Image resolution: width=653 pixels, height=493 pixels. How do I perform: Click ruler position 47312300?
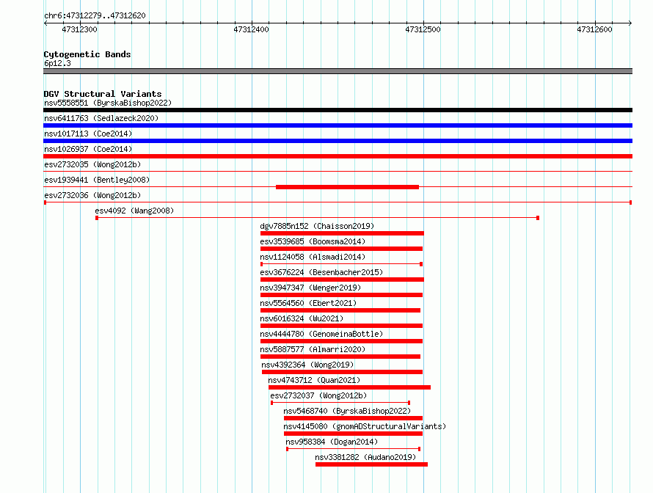click(x=79, y=29)
